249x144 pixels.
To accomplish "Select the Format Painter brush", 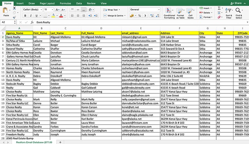I will pyautogui.click(x=14, y=17).
